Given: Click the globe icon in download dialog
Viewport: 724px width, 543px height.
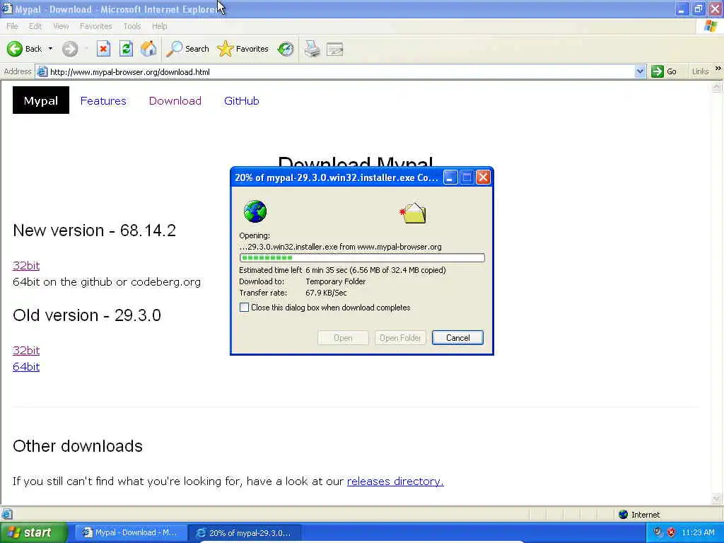Looking at the screenshot, I should click(x=255, y=211).
